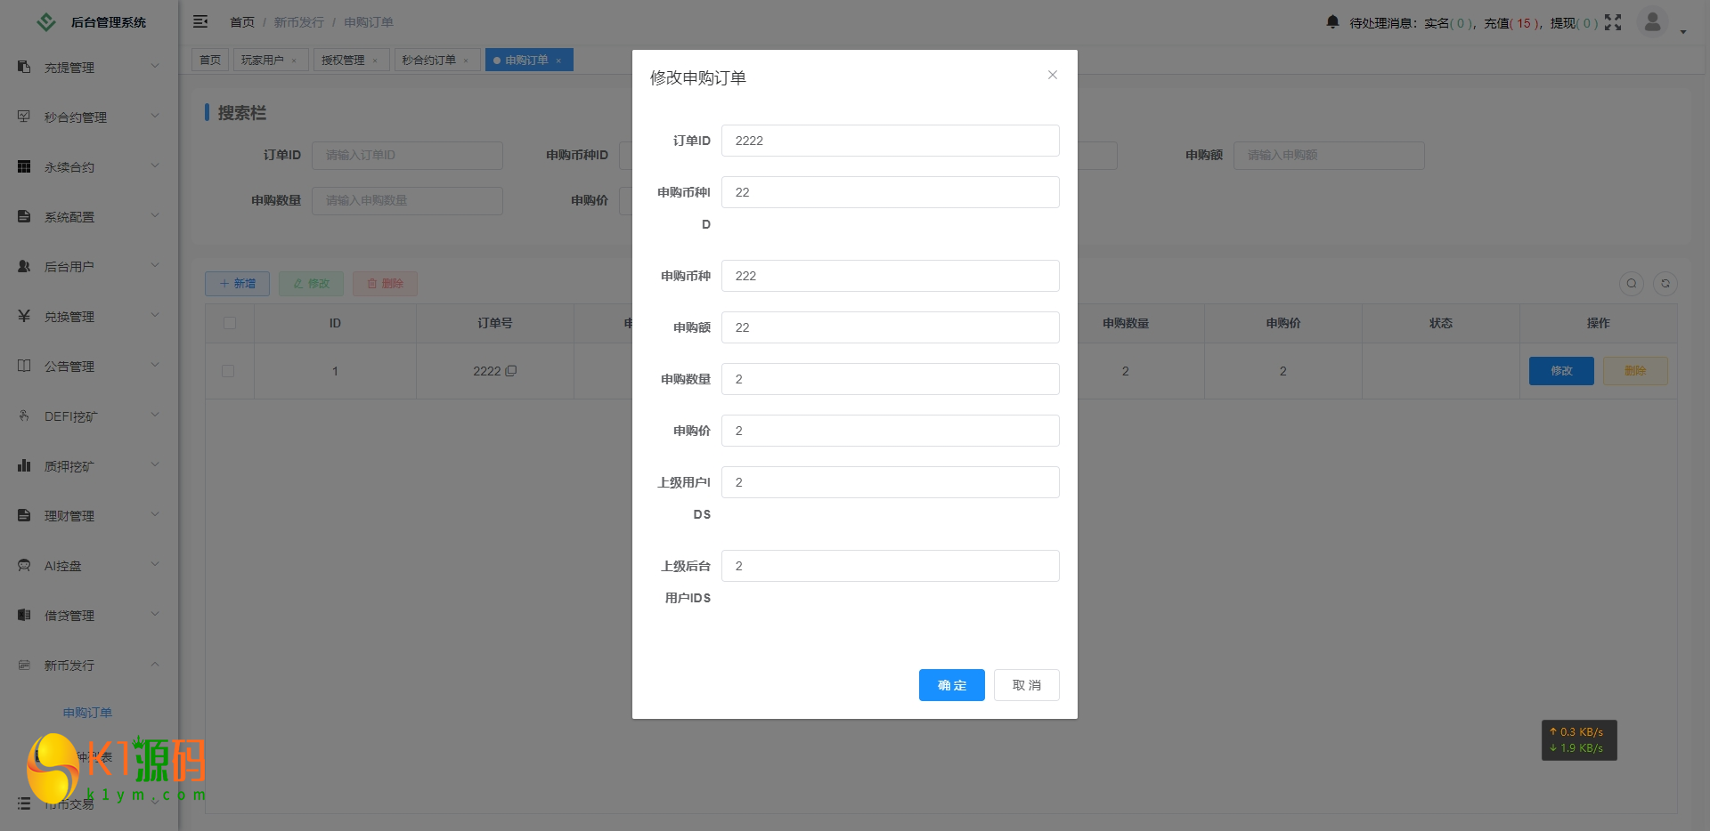Click the yellow 删除 button in table row

[x=1635, y=371]
